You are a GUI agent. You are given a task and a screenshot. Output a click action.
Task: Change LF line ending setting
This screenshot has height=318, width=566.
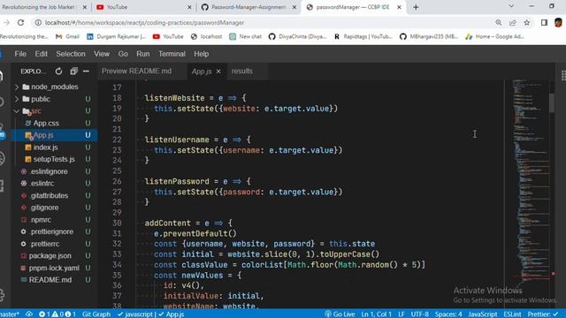tap(401, 314)
